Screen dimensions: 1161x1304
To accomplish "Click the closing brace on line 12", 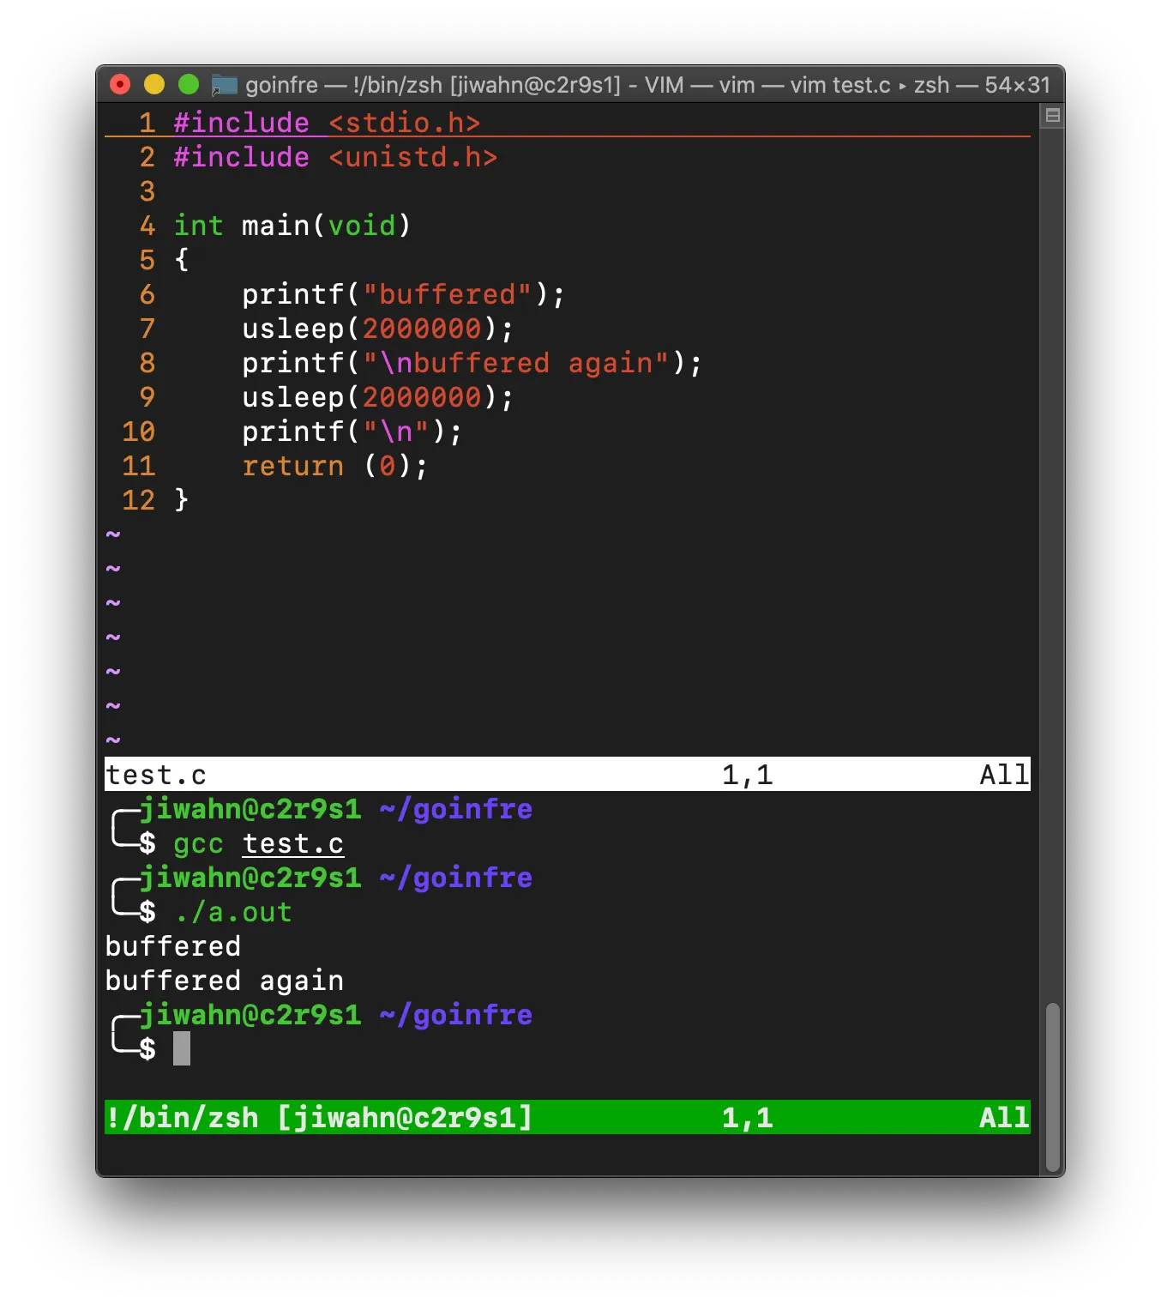I will [x=181, y=500].
